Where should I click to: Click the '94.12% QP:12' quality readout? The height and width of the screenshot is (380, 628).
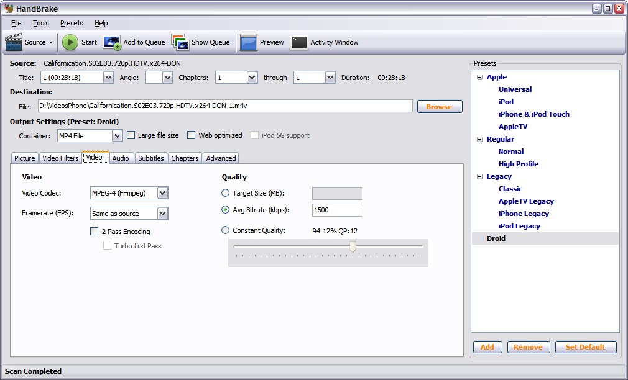[x=335, y=231]
